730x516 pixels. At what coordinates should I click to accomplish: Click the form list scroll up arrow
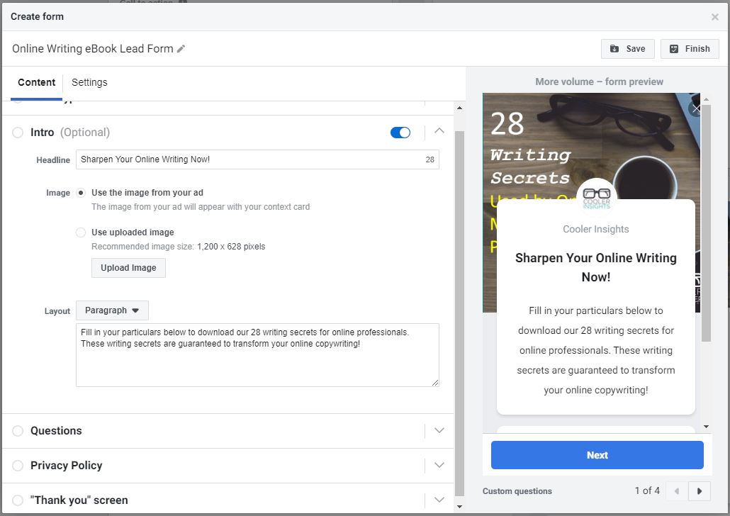click(459, 108)
